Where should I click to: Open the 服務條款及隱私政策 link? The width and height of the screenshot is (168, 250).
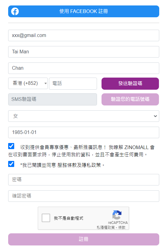click(79, 165)
